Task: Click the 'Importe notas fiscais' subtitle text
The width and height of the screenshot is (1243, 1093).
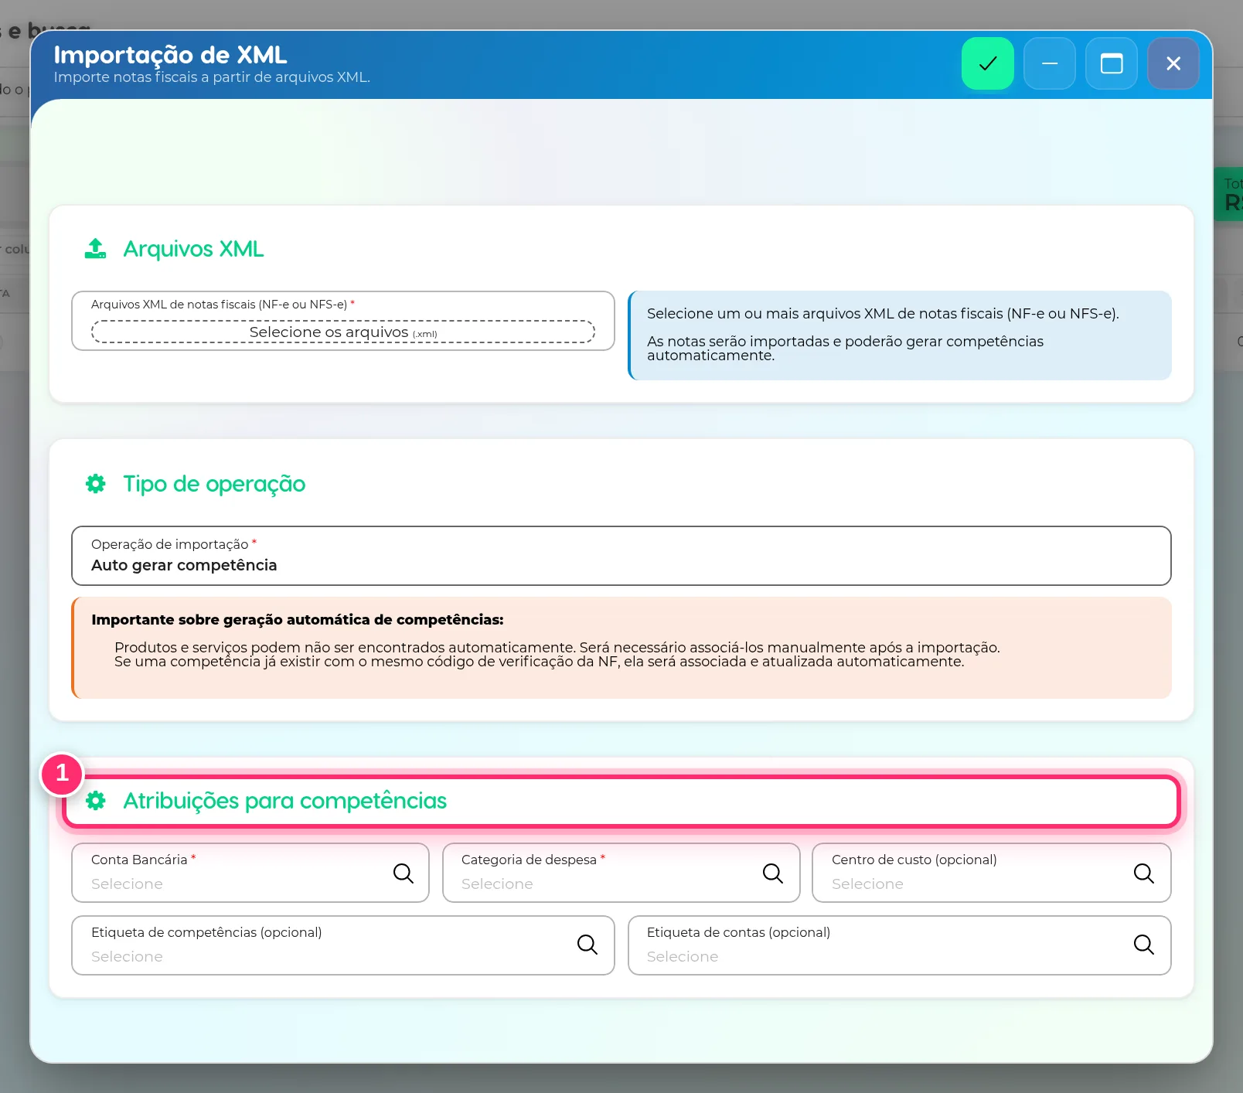Action: point(212,77)
